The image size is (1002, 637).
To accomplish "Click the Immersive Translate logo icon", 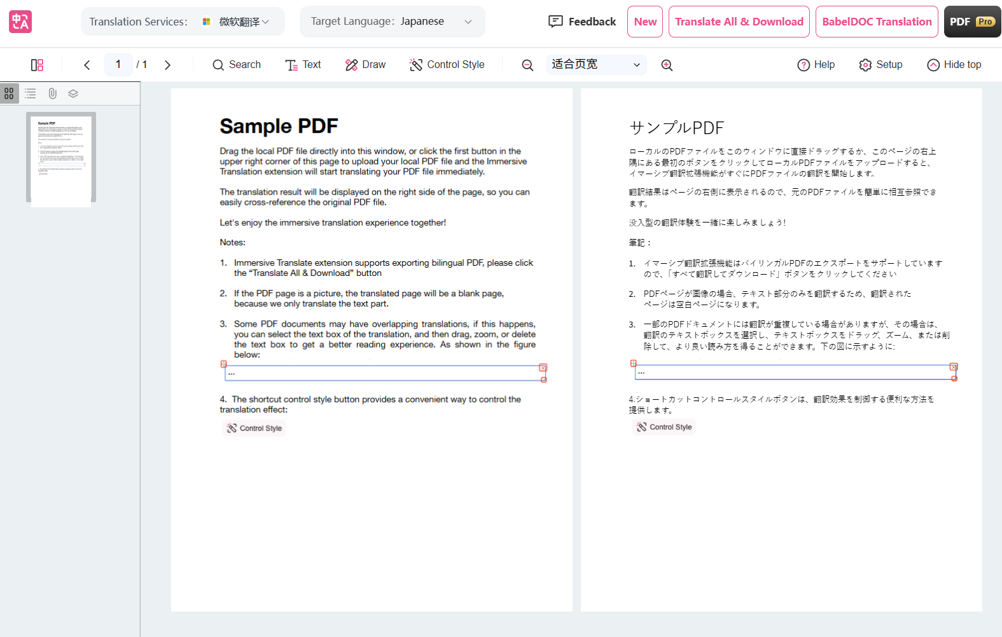I will (x=20, y=22).
